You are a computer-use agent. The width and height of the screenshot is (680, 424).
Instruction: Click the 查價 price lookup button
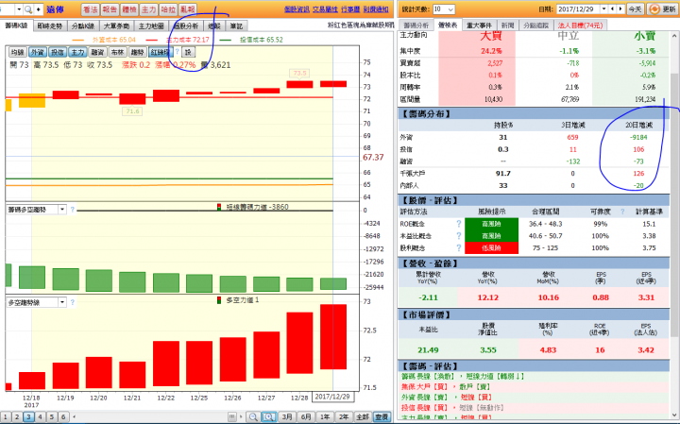coord(382,417)
